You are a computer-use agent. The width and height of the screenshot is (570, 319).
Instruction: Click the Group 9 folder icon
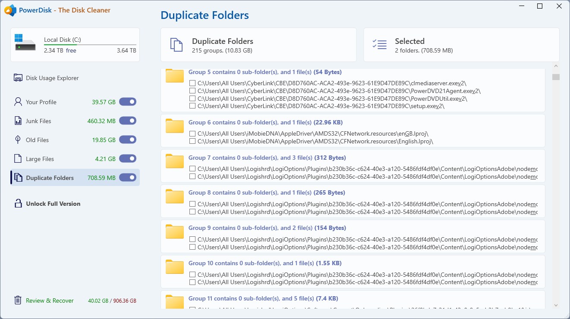pos(175,232)
